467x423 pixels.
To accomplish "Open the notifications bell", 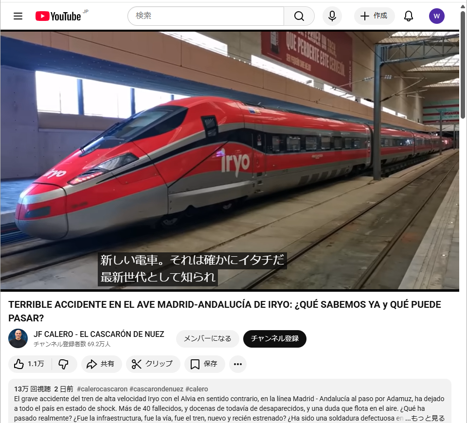I will tap(408, 16).
